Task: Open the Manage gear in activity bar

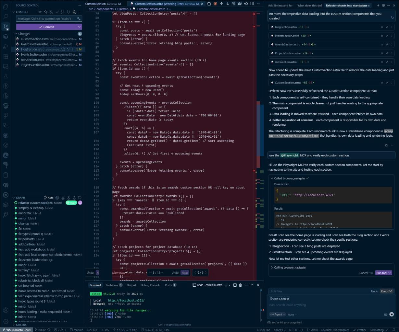Action: point(6,321)
